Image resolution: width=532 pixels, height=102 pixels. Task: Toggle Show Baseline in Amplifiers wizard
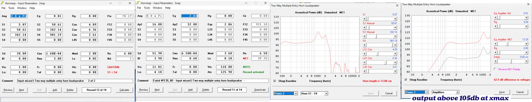406,80
